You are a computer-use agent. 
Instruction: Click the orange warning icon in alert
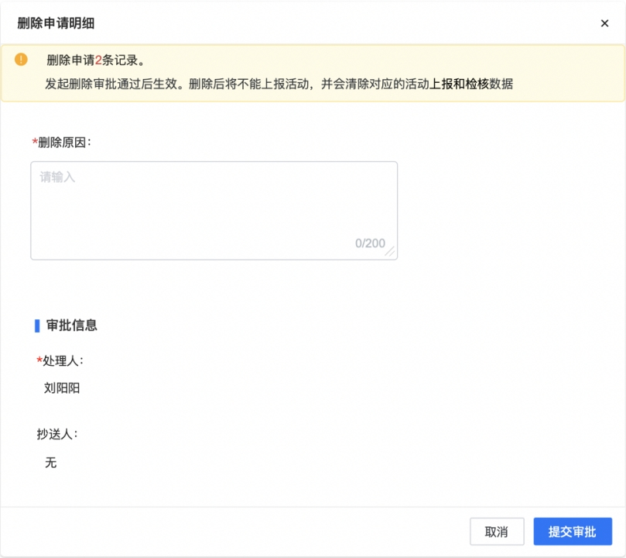tap(21, 60)
